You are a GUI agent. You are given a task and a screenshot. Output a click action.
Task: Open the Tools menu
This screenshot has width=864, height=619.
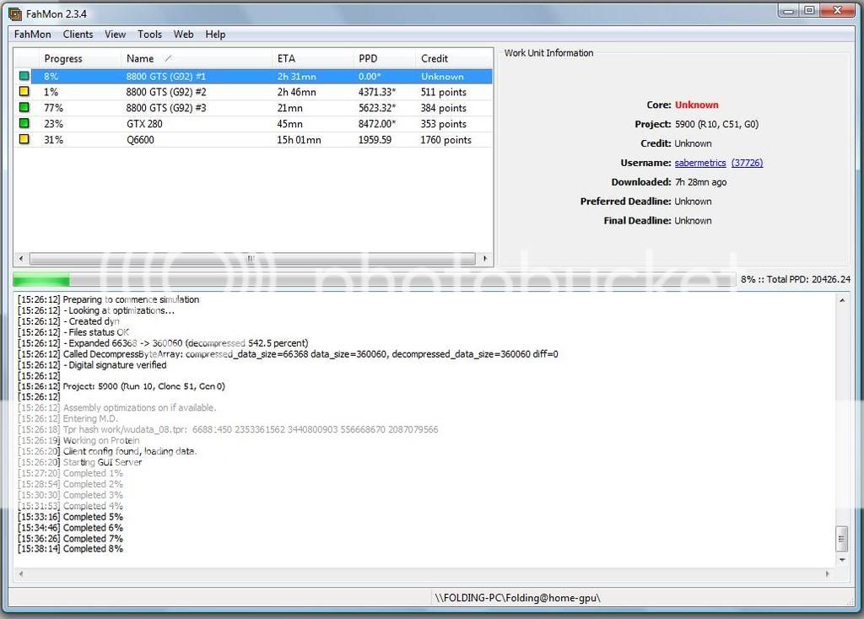click(x=149, y=35)
